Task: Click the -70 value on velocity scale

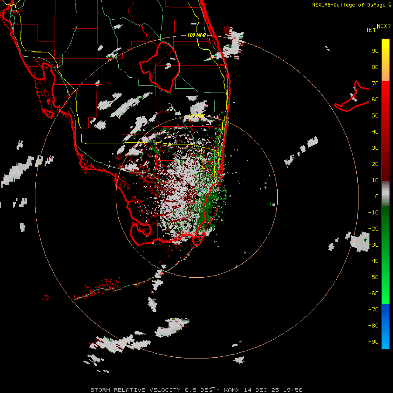Action: (373, 309)
